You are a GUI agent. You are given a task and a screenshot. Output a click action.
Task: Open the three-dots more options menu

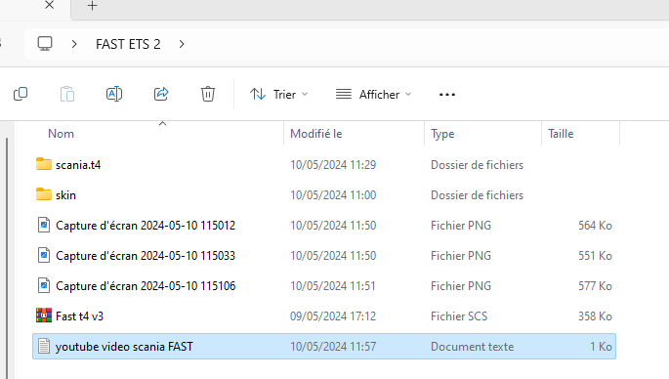click(447, 95)
